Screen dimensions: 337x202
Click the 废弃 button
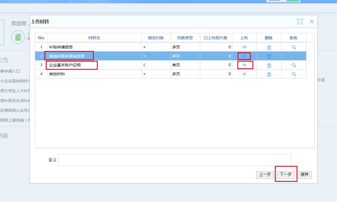(305, 174)
